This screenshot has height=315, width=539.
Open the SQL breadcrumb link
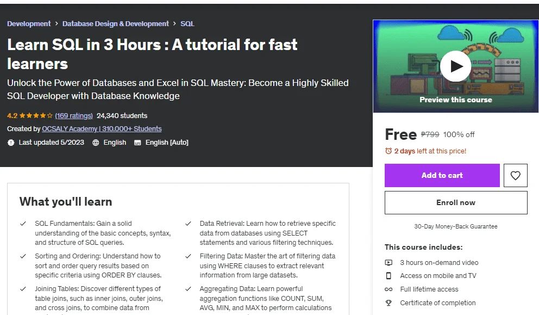pos(187,24)
